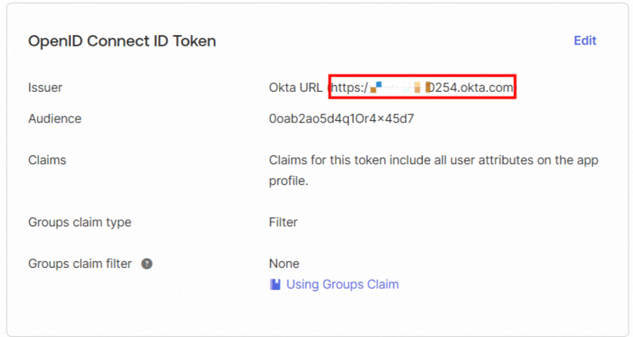Click the Groups claim filter label
This screenshot has height=337, width=633.
point(80,263)
